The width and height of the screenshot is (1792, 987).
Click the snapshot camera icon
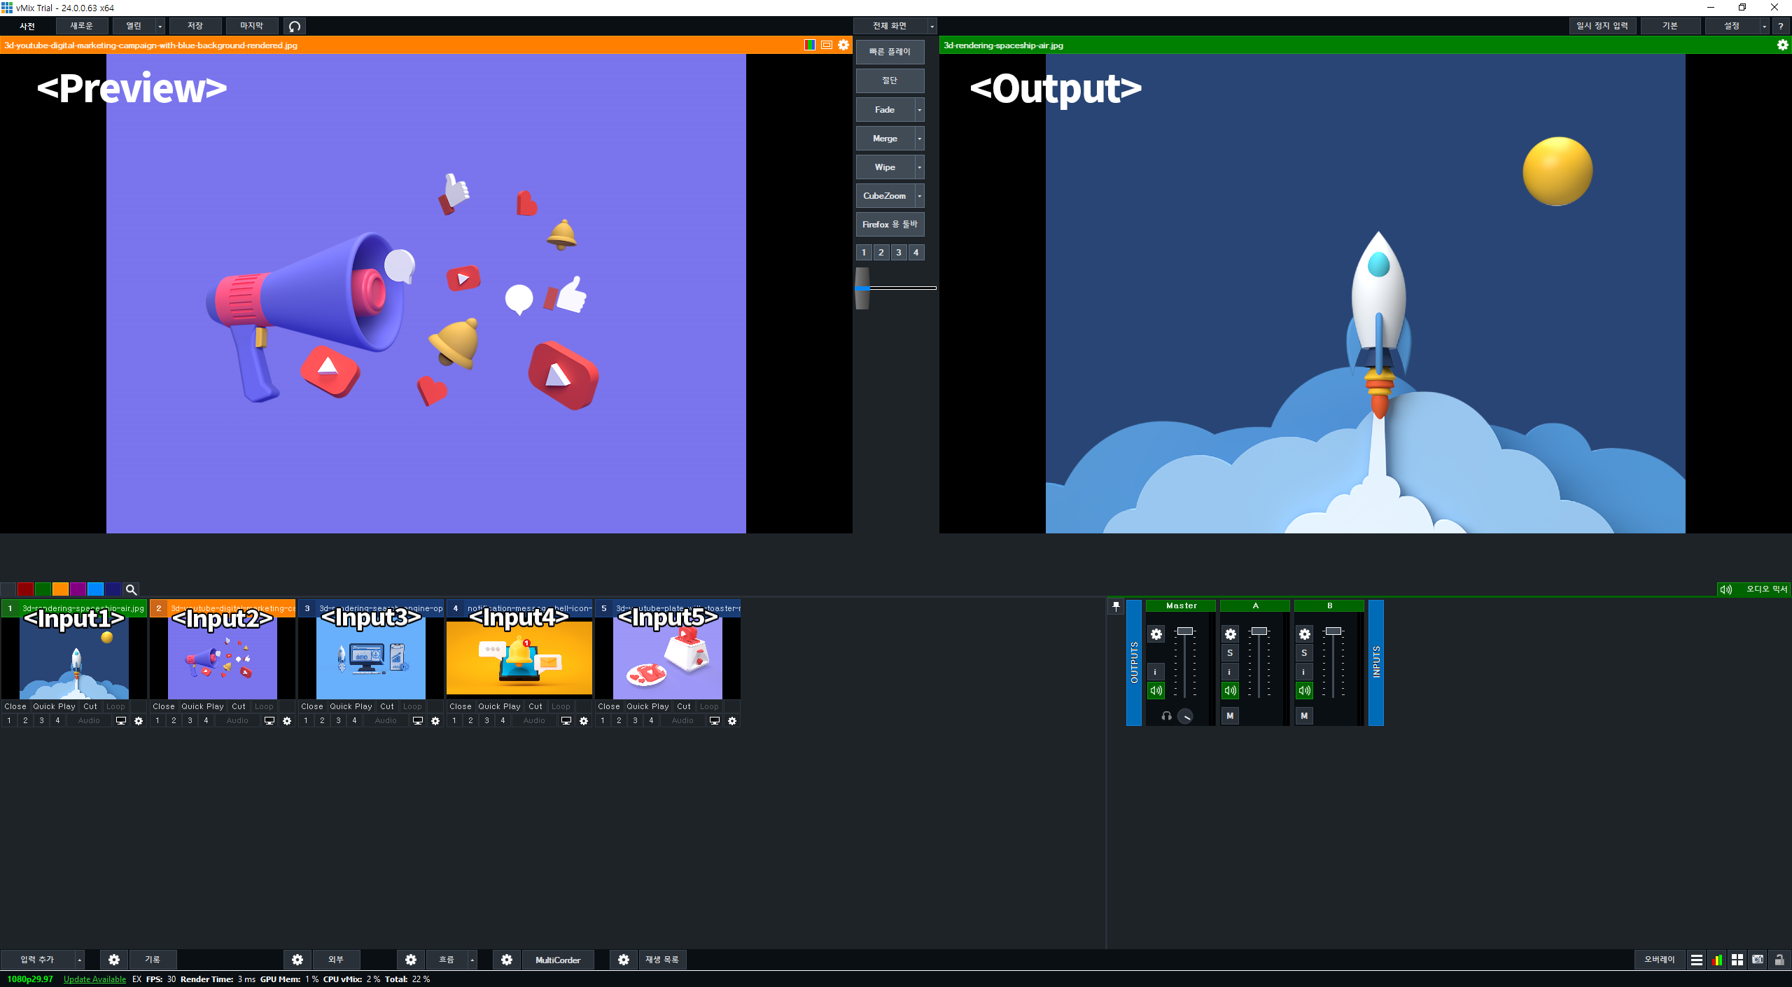point(1758,960)
